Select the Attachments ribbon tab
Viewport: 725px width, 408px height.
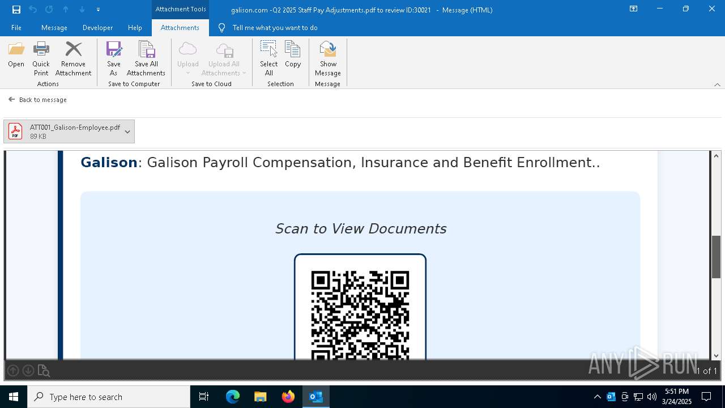tap(180, 28)
